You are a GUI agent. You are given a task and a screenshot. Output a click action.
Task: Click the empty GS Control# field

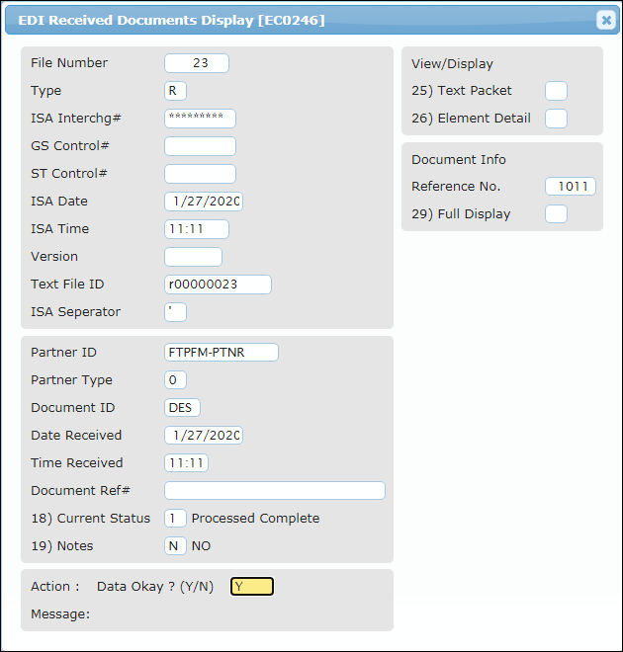(x=200, y=146)
